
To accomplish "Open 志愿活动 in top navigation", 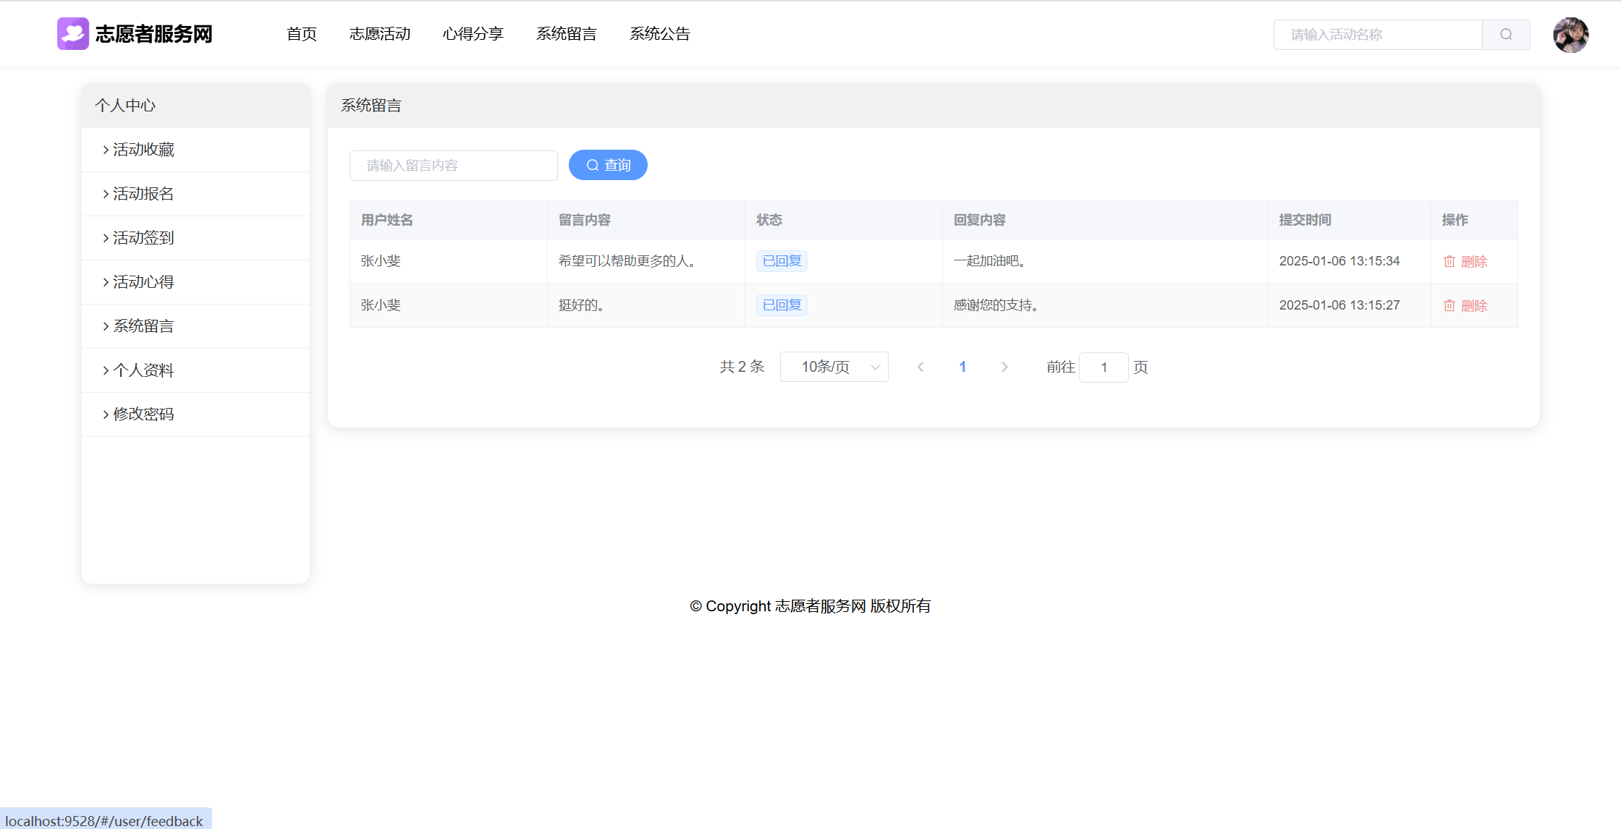I will (380, 34).
